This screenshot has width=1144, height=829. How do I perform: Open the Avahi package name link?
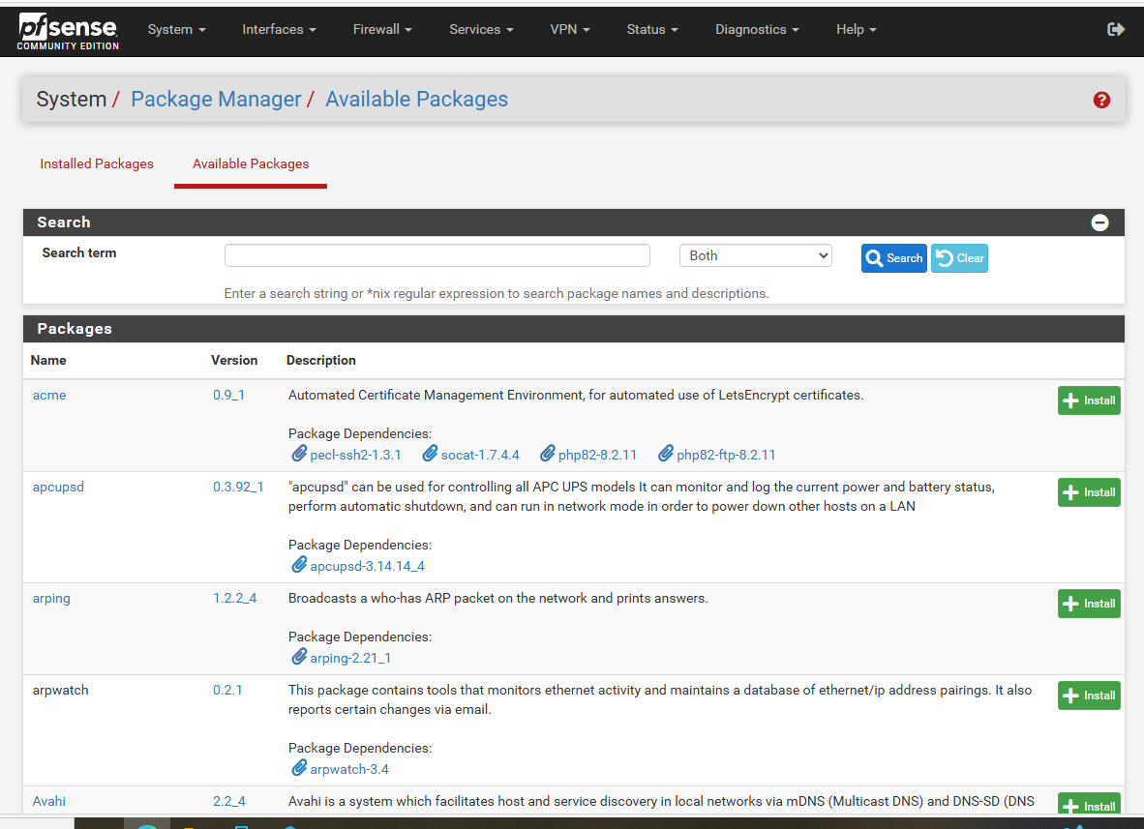coord(49,801)
